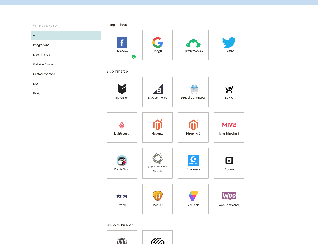Select the Volusion icon
318x244 pixels.
point(193,196)
